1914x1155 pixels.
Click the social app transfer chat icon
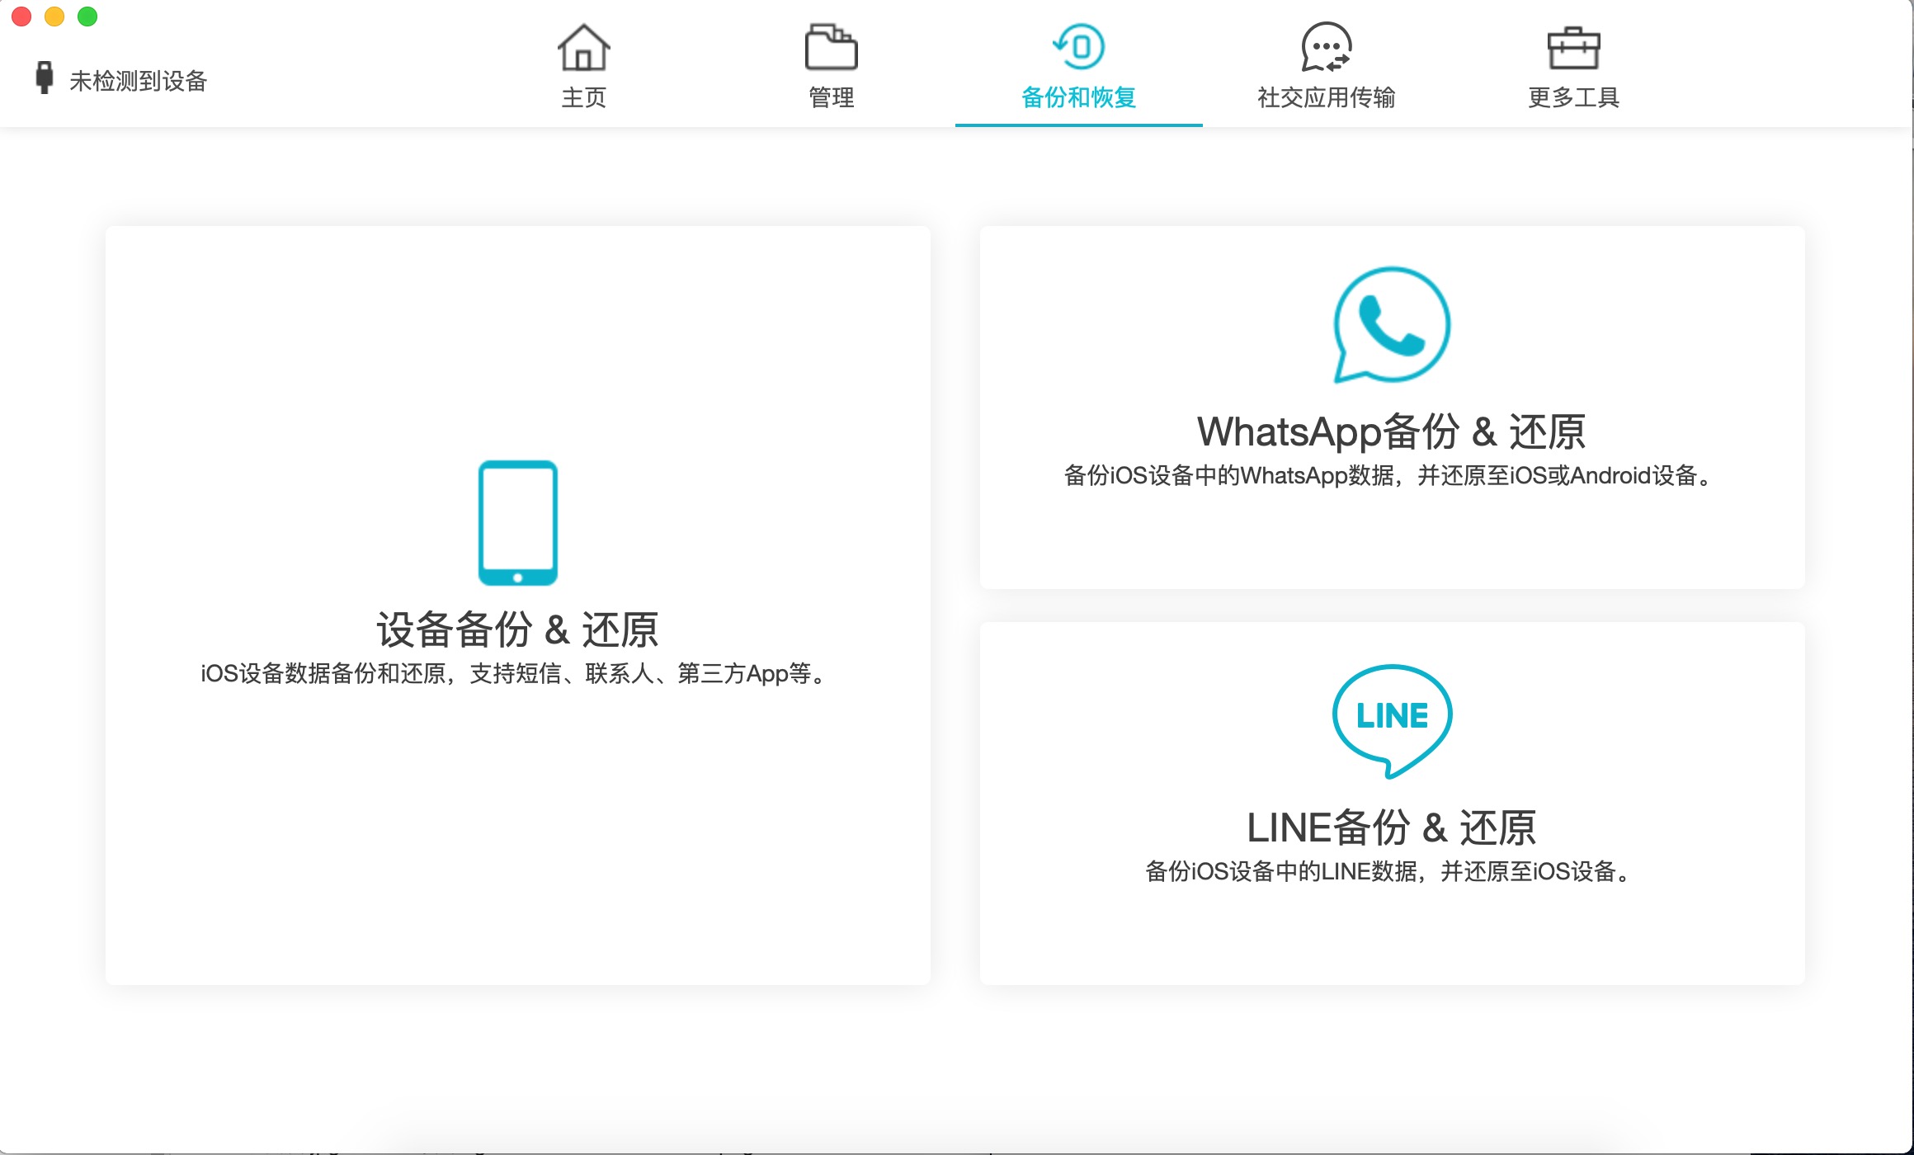(1326, 47)
